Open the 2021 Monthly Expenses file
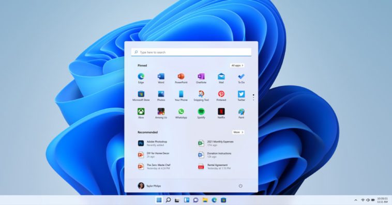 click(x=216, y=143)
